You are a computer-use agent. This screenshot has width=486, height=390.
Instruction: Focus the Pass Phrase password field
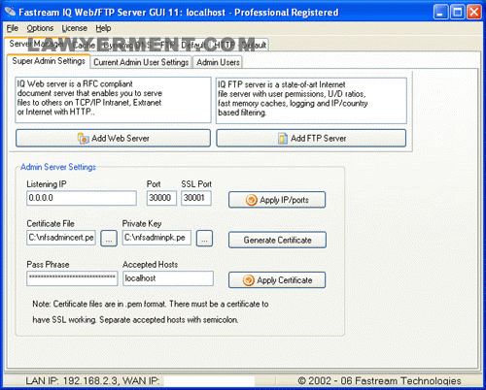pyautogui.click(x=72, y=278)
